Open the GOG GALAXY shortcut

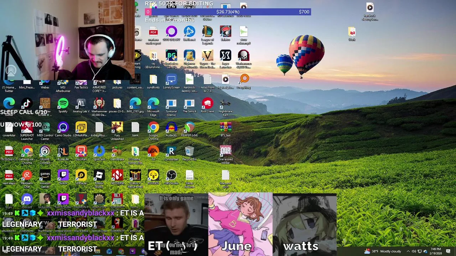(171, 34)
